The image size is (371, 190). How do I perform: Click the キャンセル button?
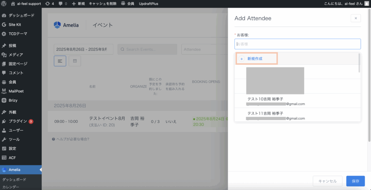point(327,181)
